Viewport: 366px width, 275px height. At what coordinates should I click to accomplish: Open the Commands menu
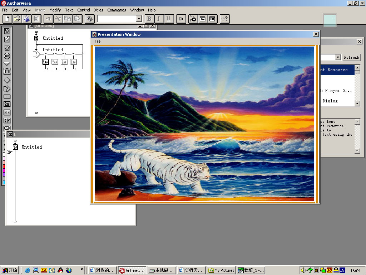tap(117, 10)
